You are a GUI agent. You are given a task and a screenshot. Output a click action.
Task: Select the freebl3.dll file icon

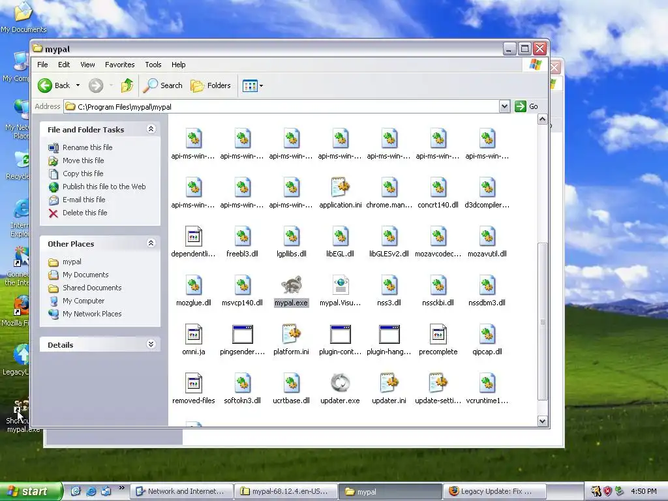243,236
